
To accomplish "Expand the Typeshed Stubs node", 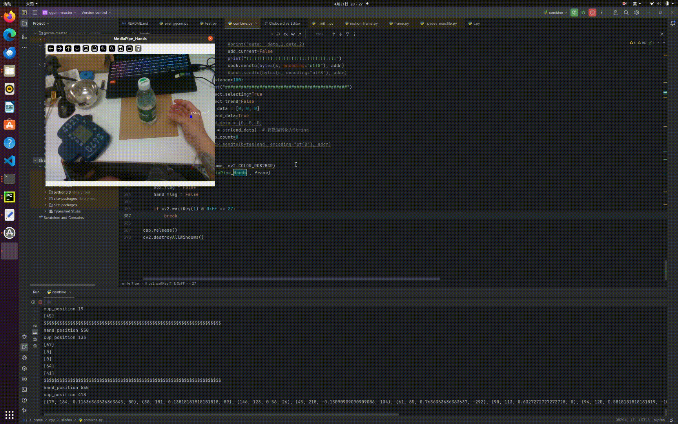I will click(x=46, y=211).
